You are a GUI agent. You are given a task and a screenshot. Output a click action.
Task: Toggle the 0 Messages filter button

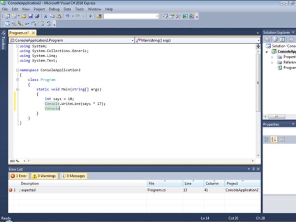[73, 176]
